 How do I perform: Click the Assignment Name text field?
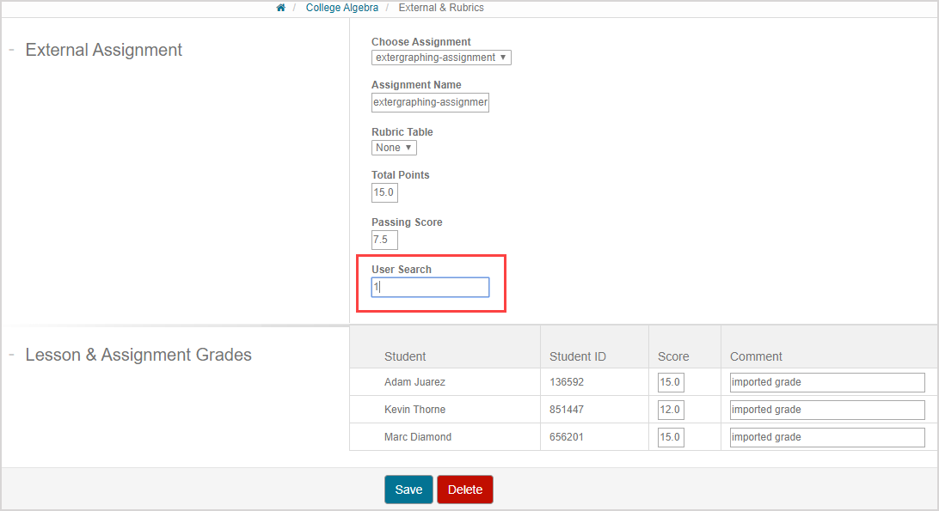point(430,102)
